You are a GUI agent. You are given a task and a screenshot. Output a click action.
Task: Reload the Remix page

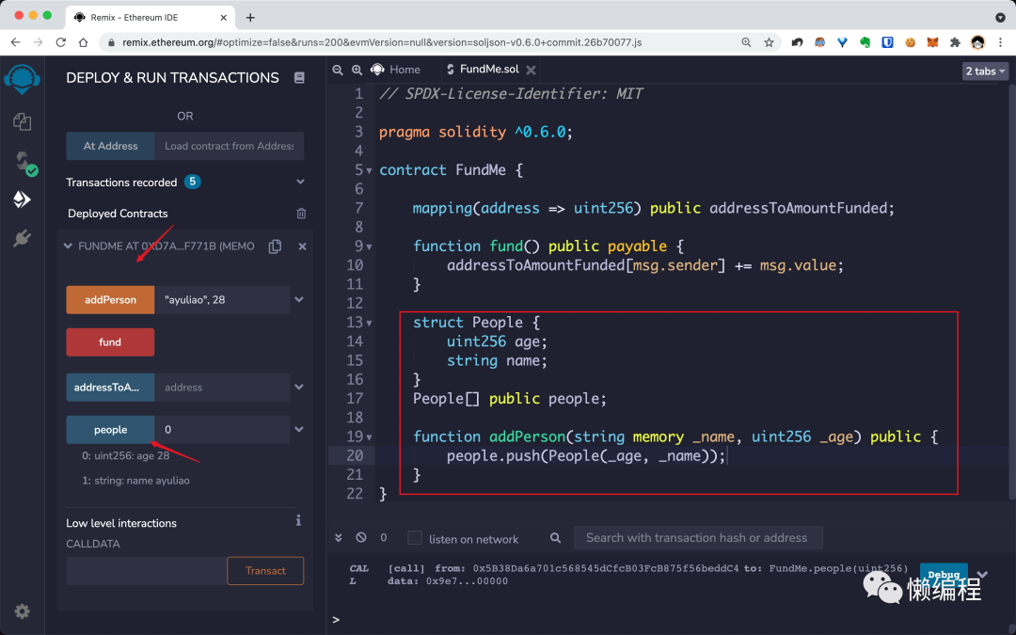click(x=60, y=42)
